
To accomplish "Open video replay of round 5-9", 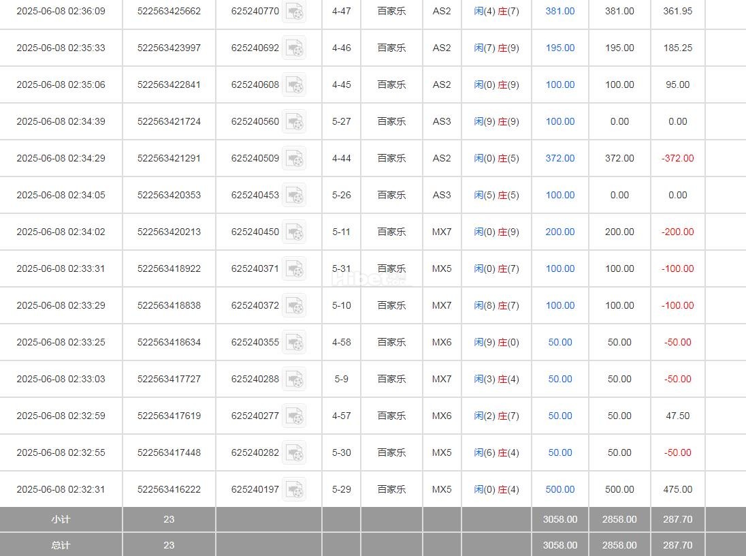I will 294,379.
